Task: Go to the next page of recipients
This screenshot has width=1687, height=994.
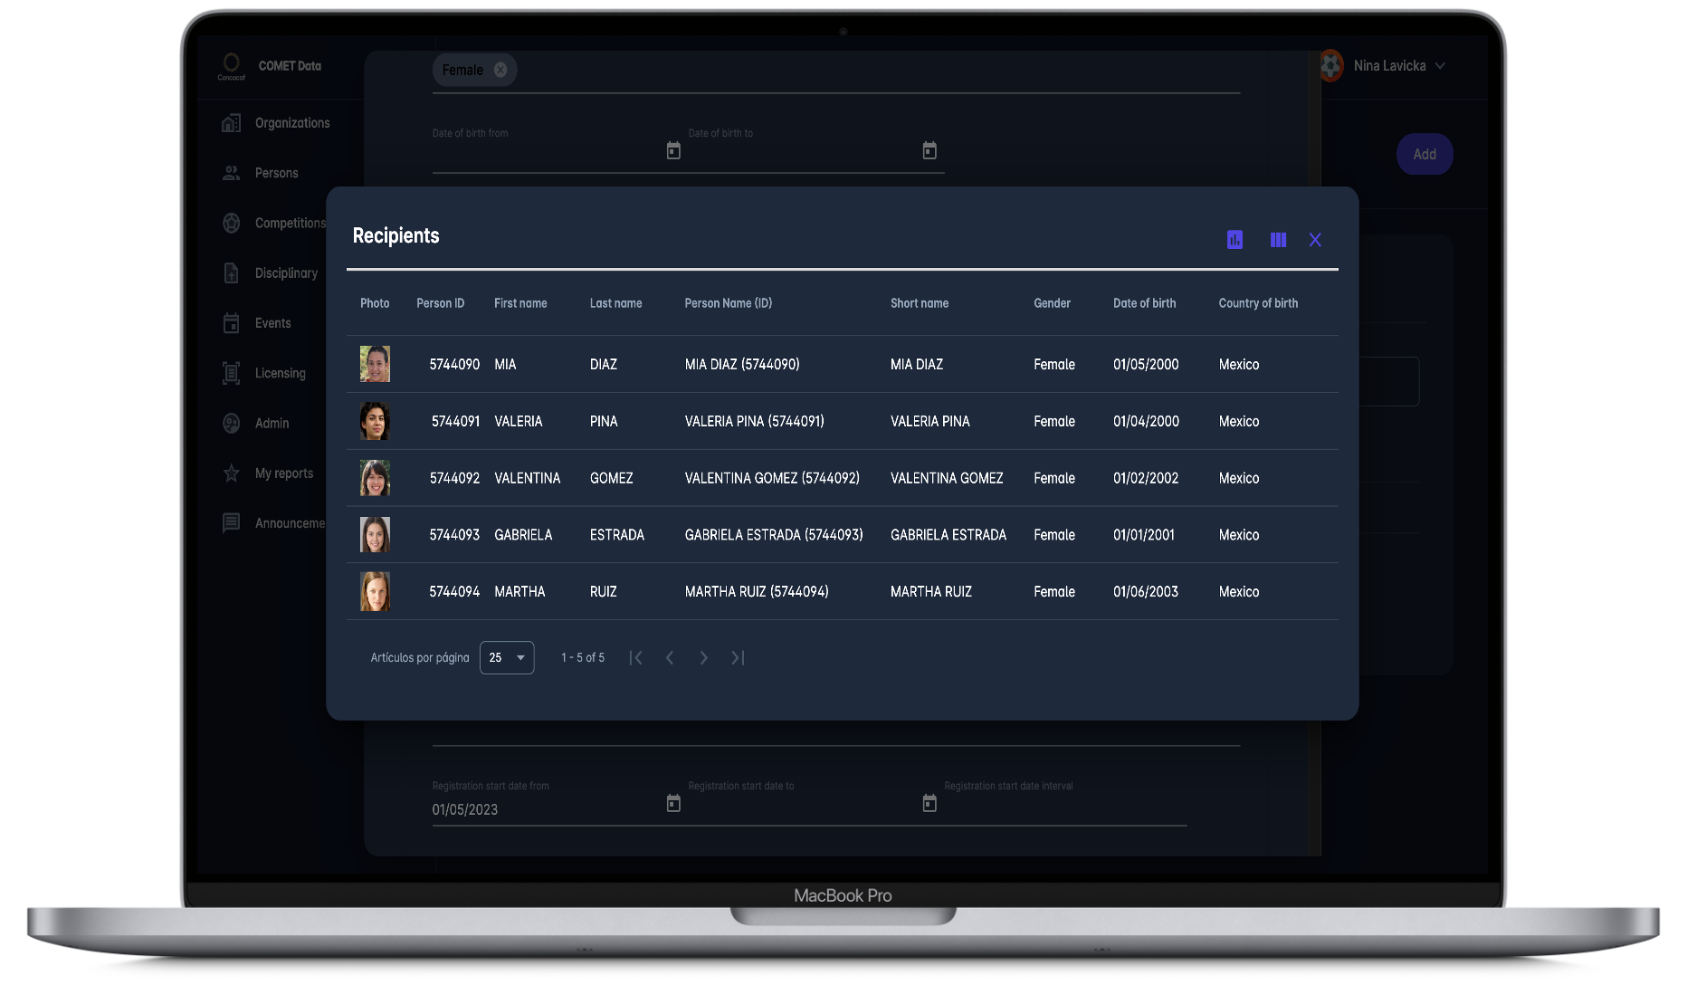Action: pyautogui.click(x=703, y=658)
